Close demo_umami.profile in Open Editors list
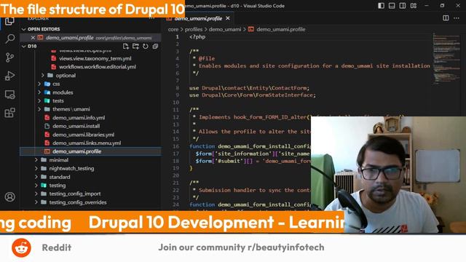The height and width of the screenshot is (262, 466). 33,38
